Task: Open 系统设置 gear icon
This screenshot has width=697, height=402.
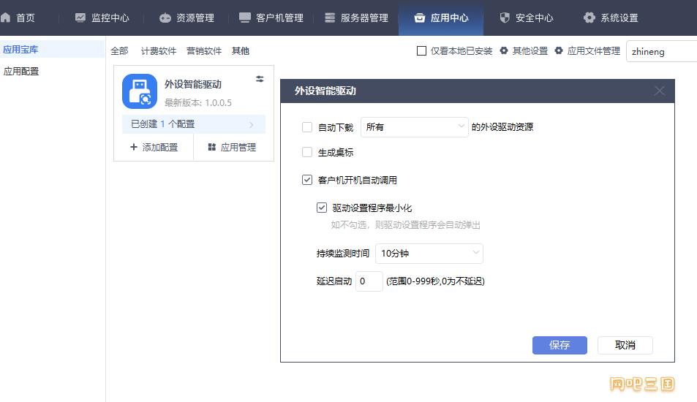Action: 589,18
